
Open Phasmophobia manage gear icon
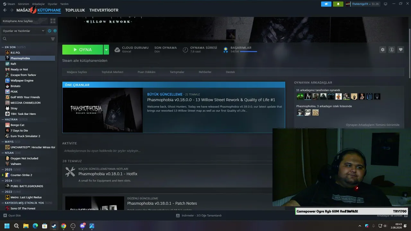click(x=382, y=50)
